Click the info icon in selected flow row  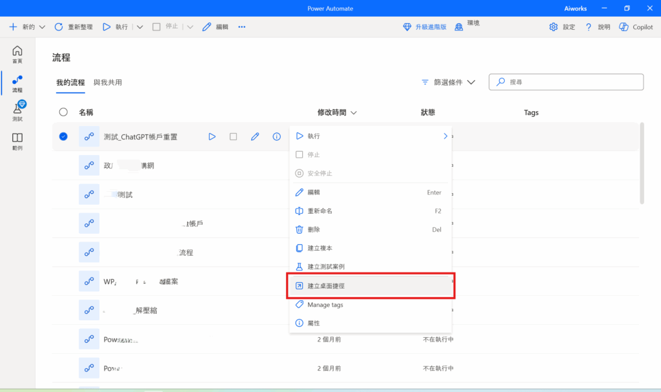pos(277,136)
